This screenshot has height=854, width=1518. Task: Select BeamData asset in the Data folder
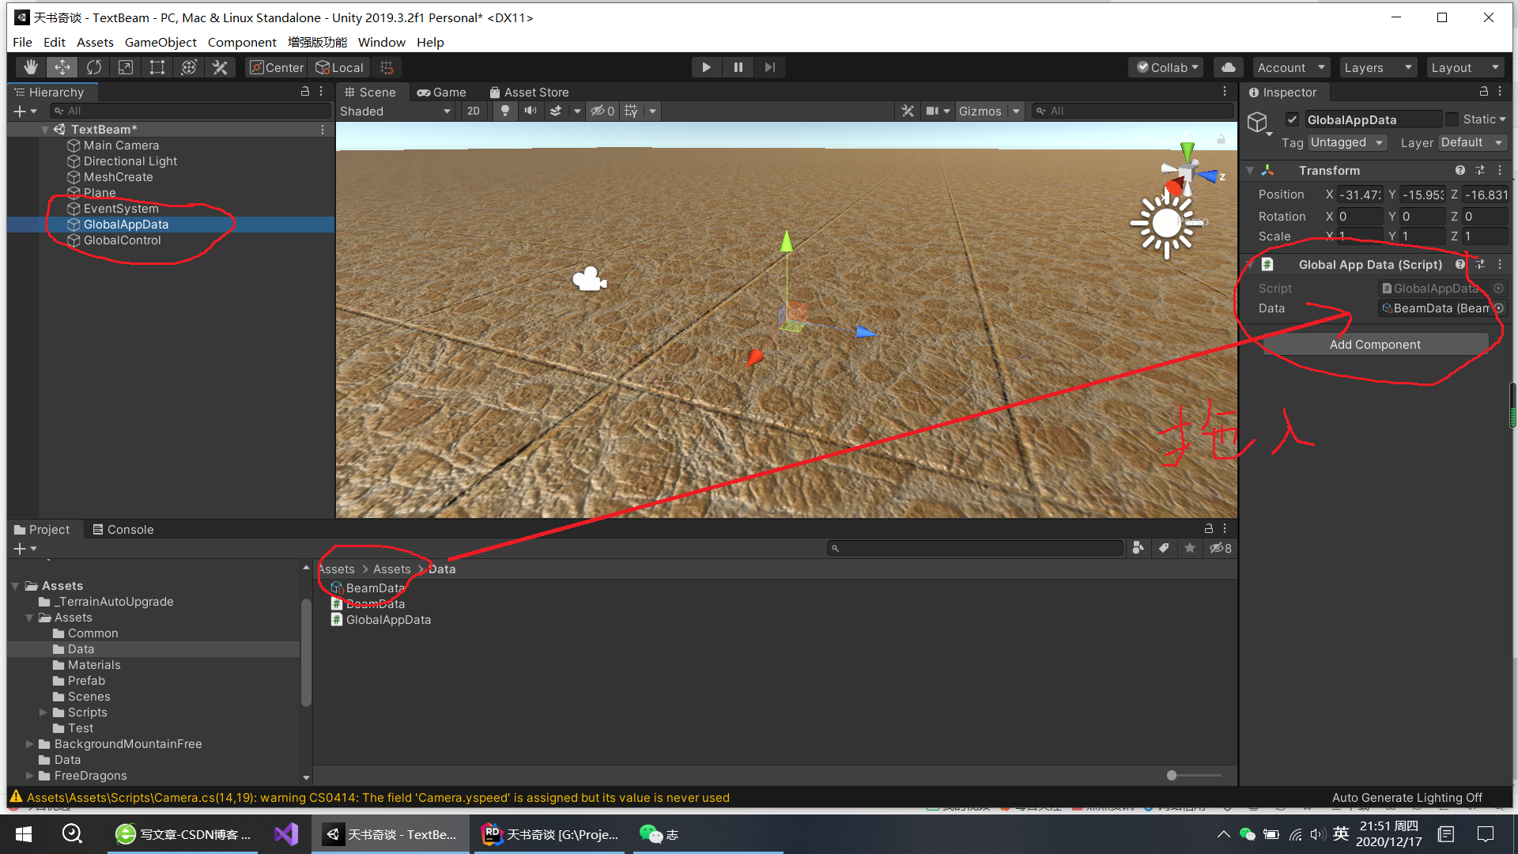[x=372, y=588]
